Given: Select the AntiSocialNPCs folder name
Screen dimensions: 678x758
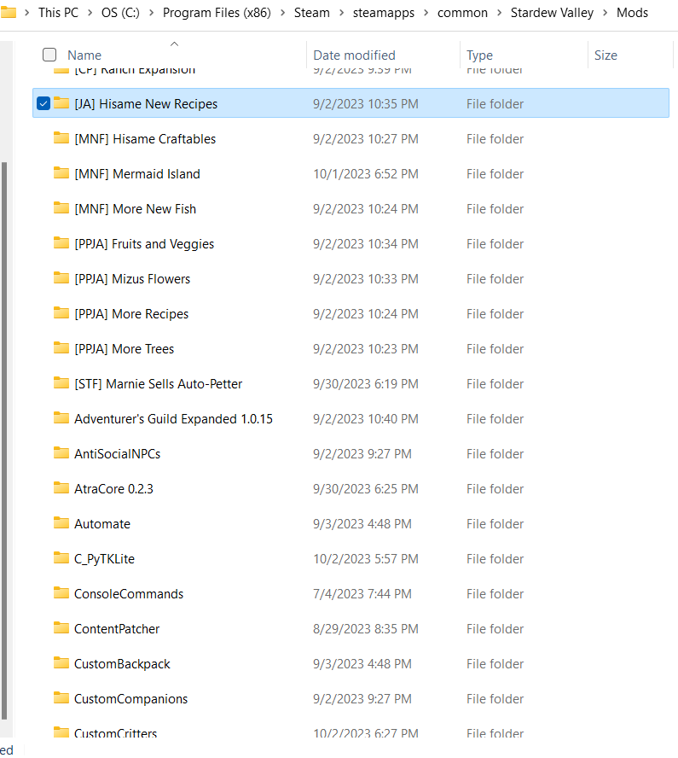Looking at the screenshot, I should click(x=118, y=453).
